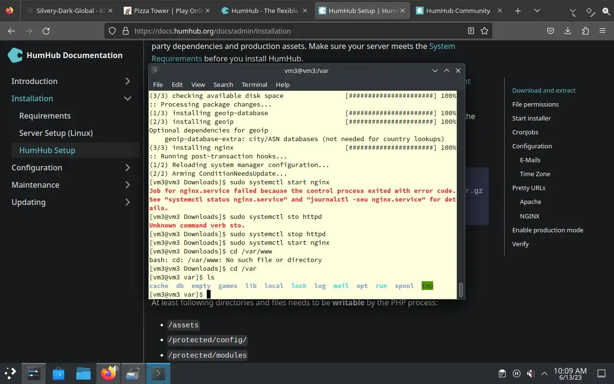Switch to HumHub Community tab
The image size is (614, 384).
(458, 11)
